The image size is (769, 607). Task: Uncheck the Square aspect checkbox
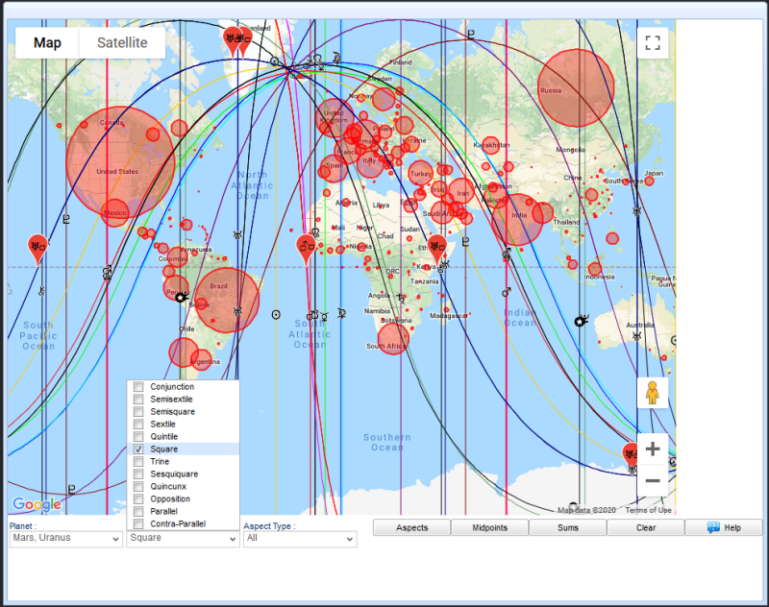tap(138, 449)
